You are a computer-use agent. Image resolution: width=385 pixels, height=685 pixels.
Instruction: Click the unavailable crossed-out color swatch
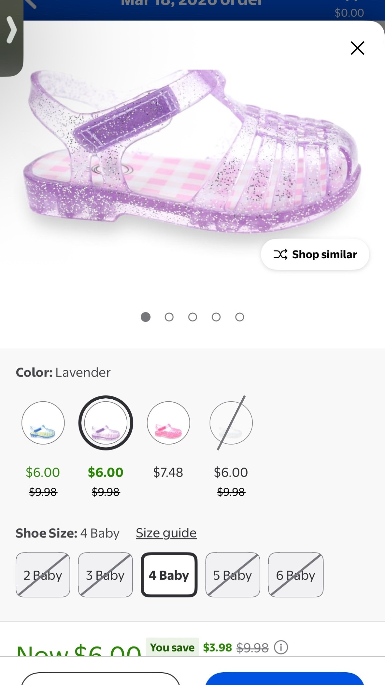click(x=231, y=423)
